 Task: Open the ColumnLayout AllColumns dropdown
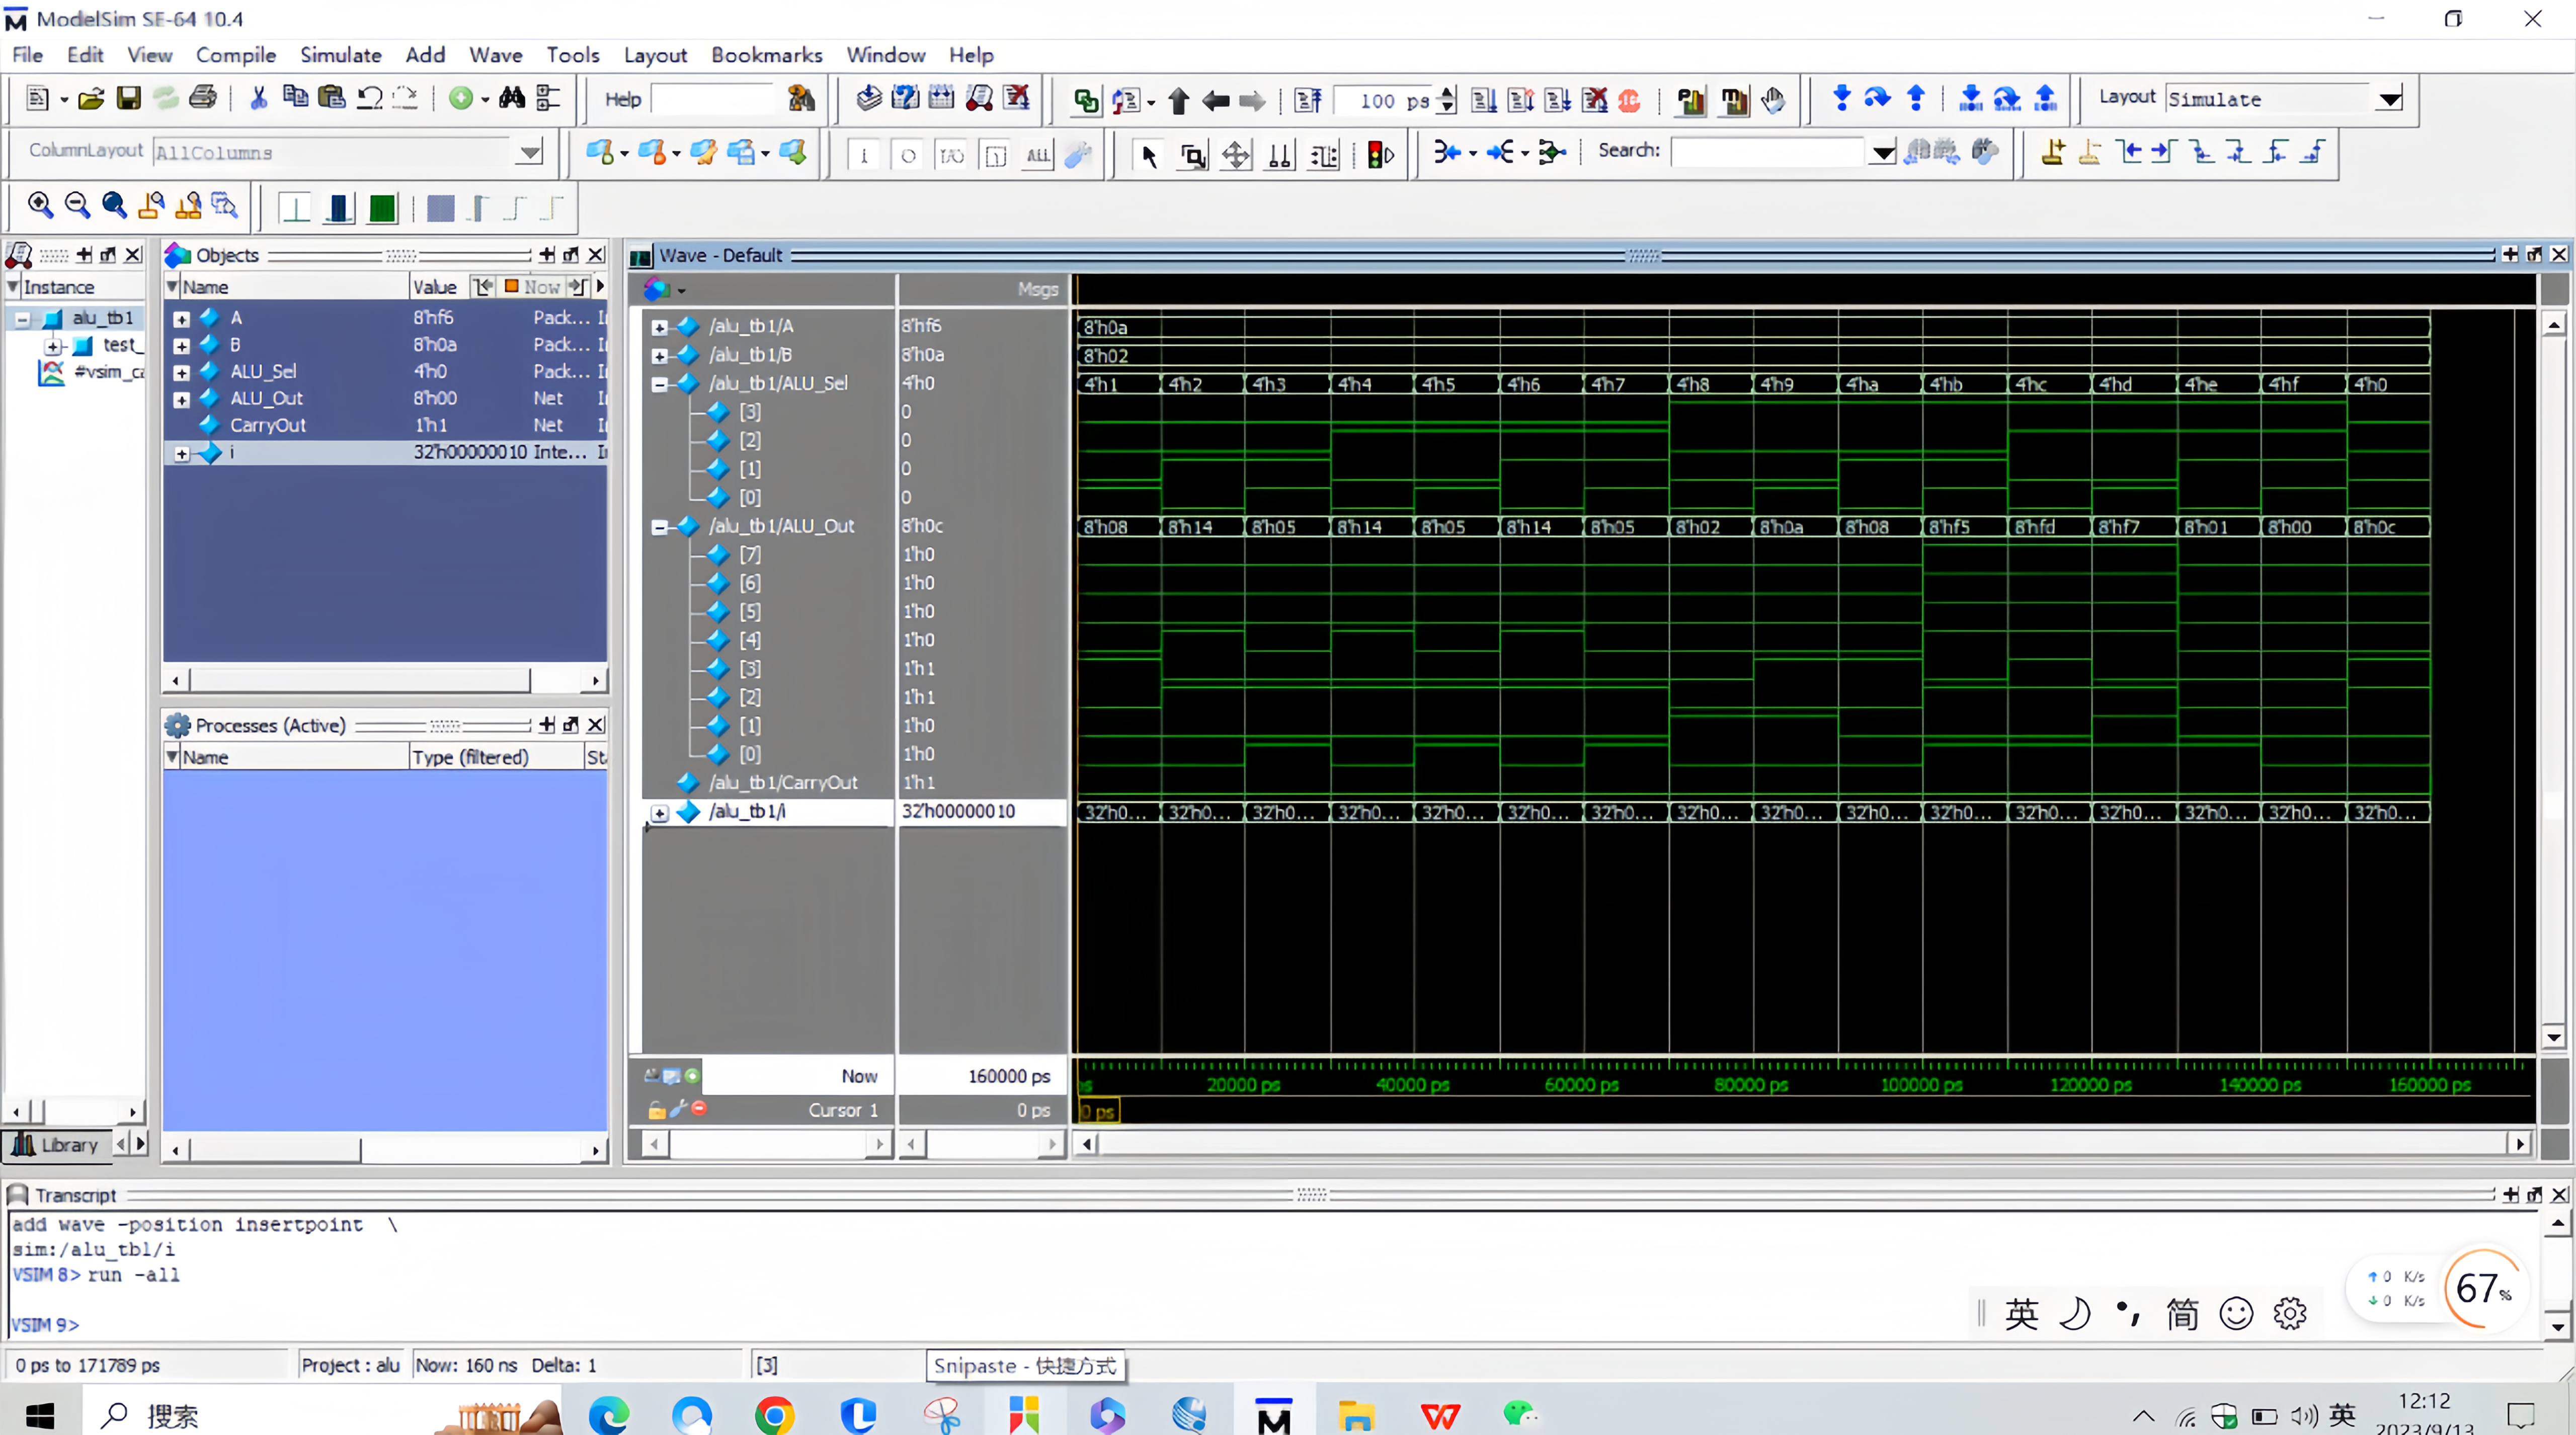pyautogui.click(x=530, y=152)
